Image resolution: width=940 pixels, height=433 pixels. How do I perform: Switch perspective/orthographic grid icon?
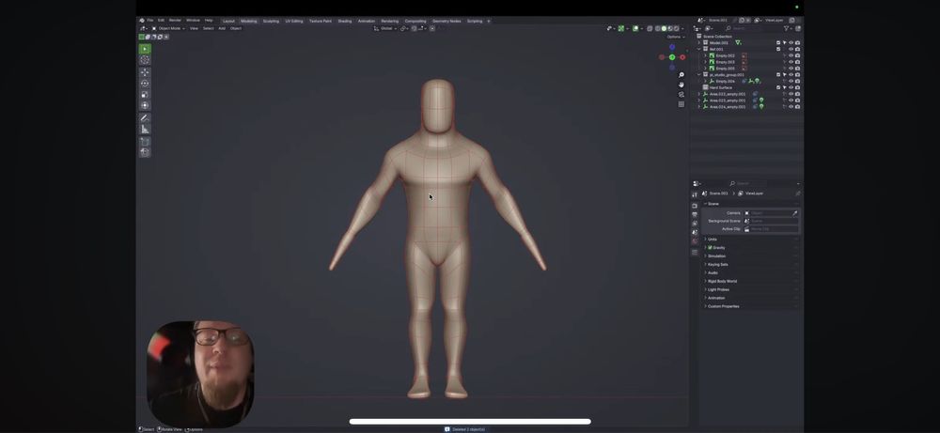point(681,103)
